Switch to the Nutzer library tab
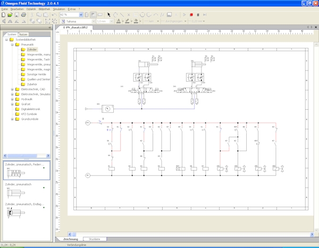This screenshot has width=319, height=248. (x=24, y=34)
